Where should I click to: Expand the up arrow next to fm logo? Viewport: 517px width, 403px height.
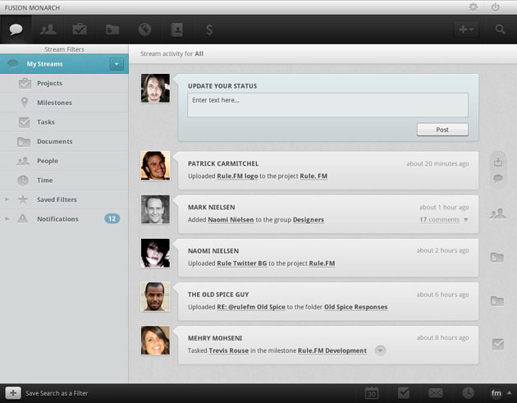point(510,392)
